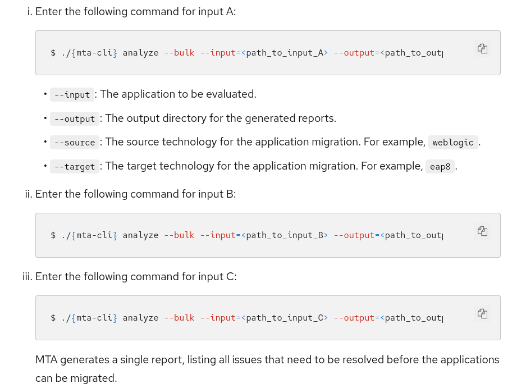Click analyze keyword in input C command
This screenshot has width=526, height=388.
coord(140,318)
